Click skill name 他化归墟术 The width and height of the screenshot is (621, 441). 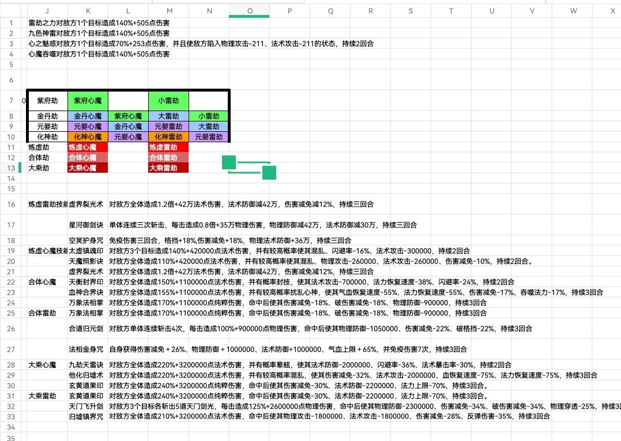[86, 375]
